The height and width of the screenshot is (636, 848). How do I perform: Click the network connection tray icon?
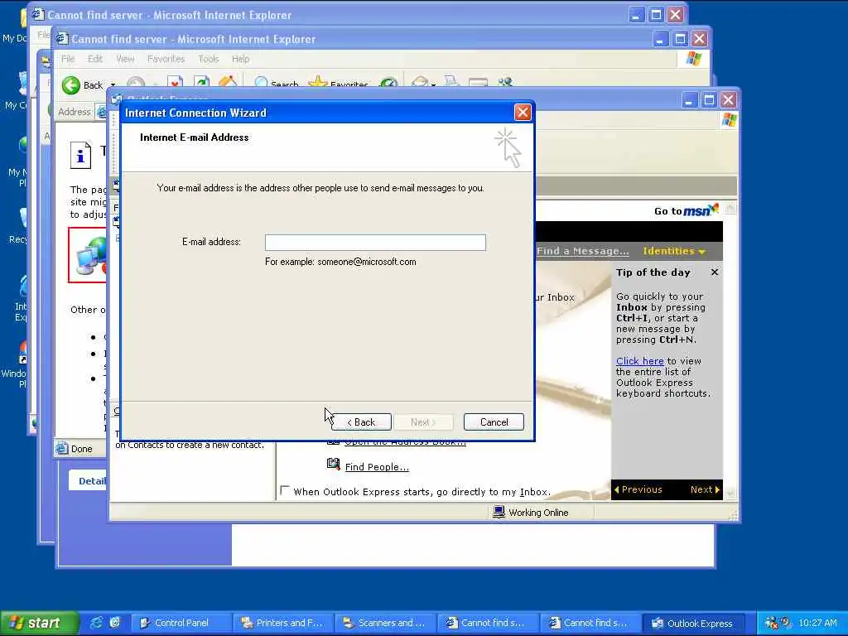(771, 623)
